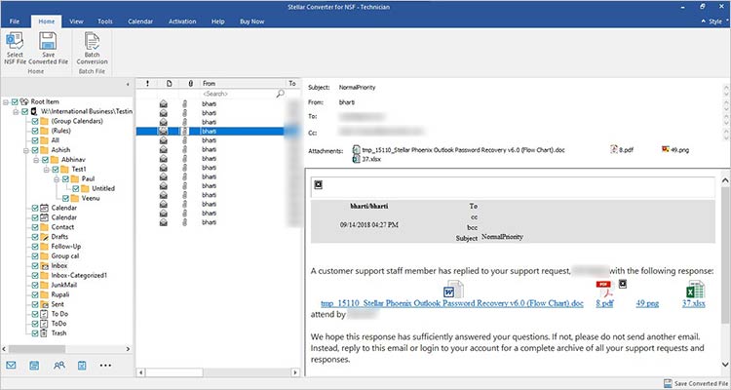Image resolution: width=731 pixels, height=390 pixels.
Task: Collapse the folder pane arrow
Action: (x=128, y=85)
